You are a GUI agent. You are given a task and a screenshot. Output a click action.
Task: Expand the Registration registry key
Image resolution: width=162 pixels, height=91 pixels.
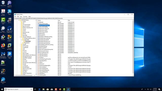pyautogui.click(x=22, y=43)
